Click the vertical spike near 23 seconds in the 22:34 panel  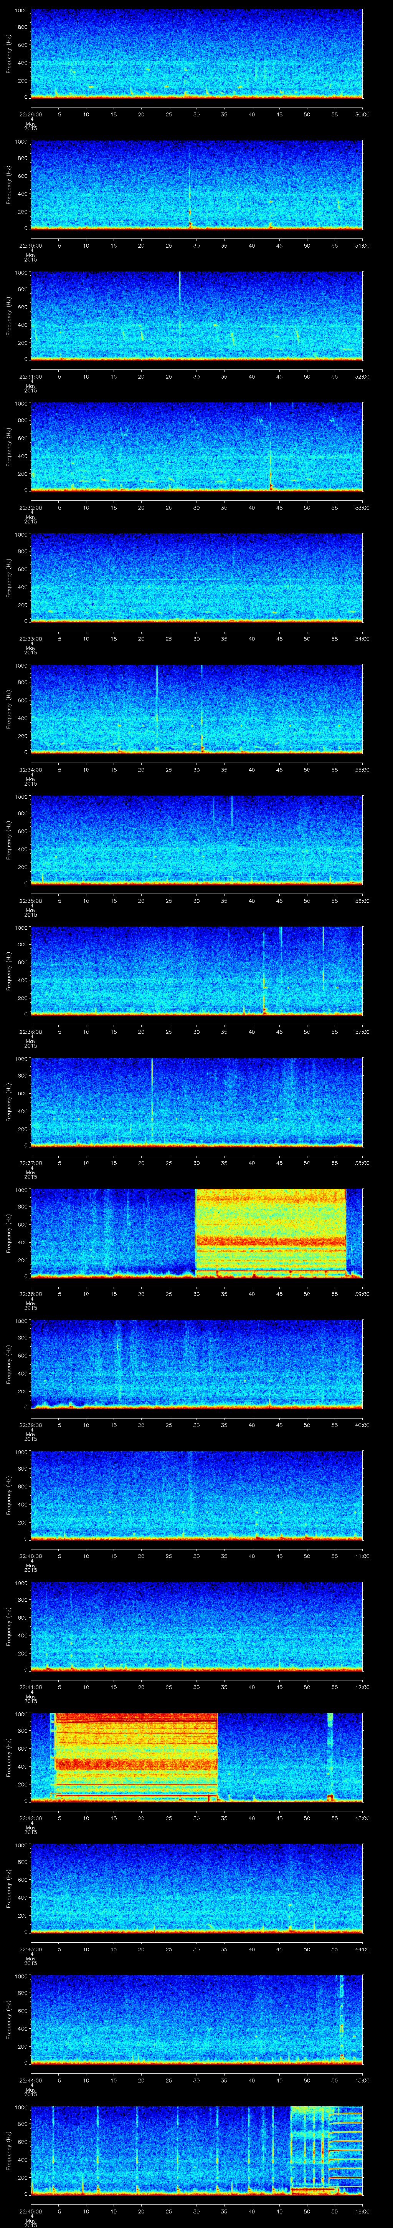(157, 705)
